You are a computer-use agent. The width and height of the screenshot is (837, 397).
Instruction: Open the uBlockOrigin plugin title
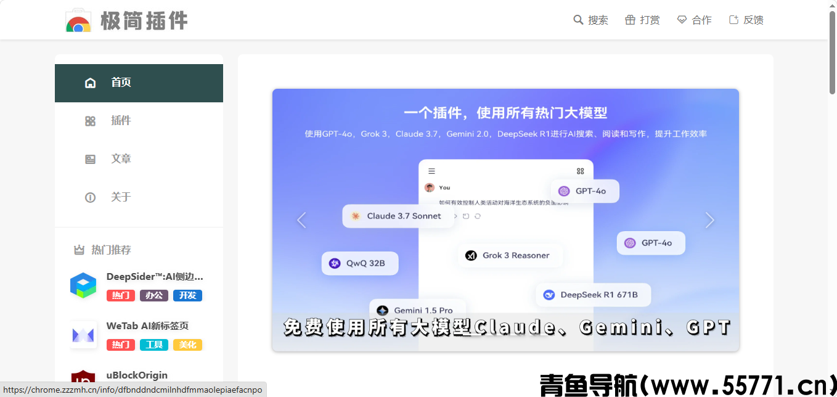137,375
